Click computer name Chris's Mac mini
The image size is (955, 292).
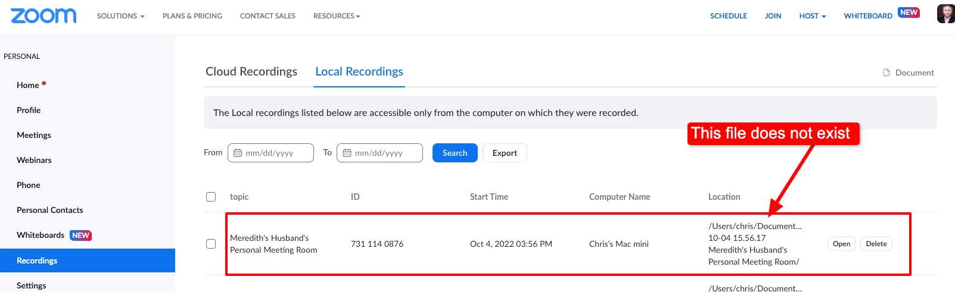click(x=619, y=244)
